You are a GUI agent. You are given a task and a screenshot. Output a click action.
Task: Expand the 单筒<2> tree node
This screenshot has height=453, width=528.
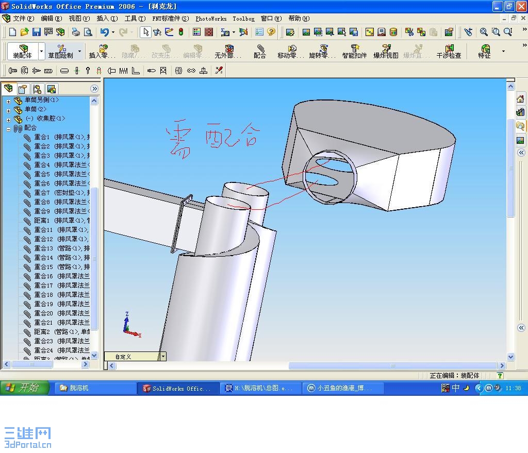click(x=8, y=110)
